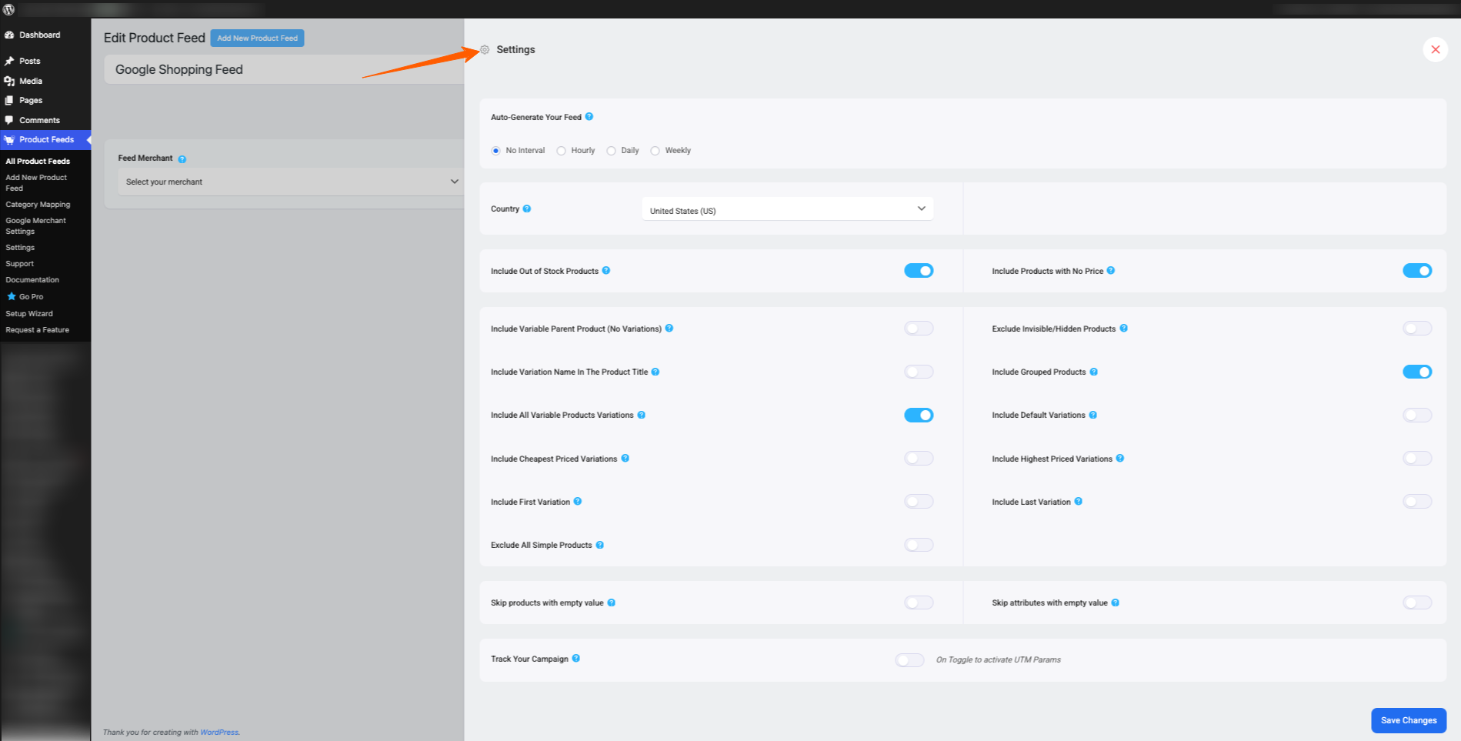1461x741 pixels.
Task: Click help icon next to Feed Merchant
Action: (x=182, y=159)
